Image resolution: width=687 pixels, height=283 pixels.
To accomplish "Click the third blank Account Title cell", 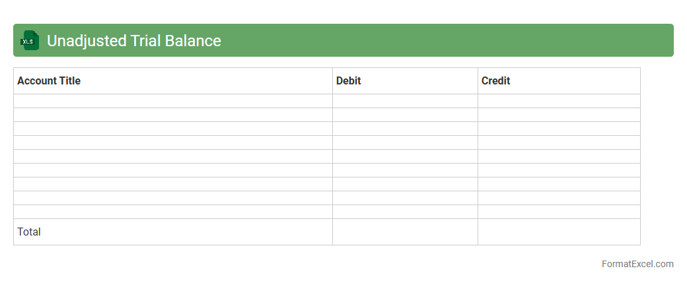I will click(x=172, y=129).
